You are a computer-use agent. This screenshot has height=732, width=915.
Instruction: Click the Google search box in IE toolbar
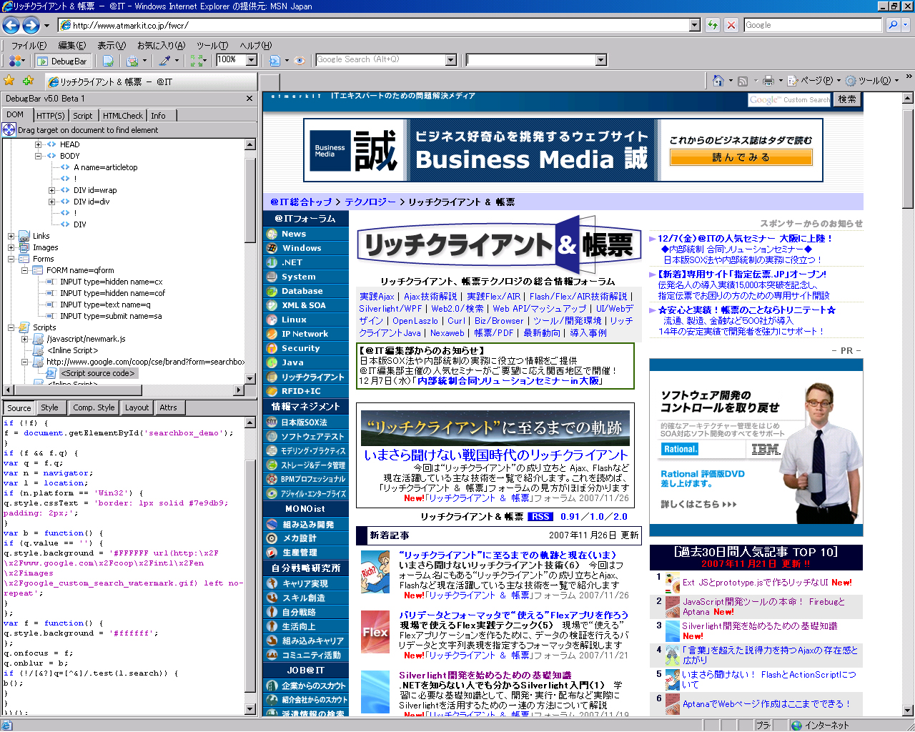coord(813,25)
